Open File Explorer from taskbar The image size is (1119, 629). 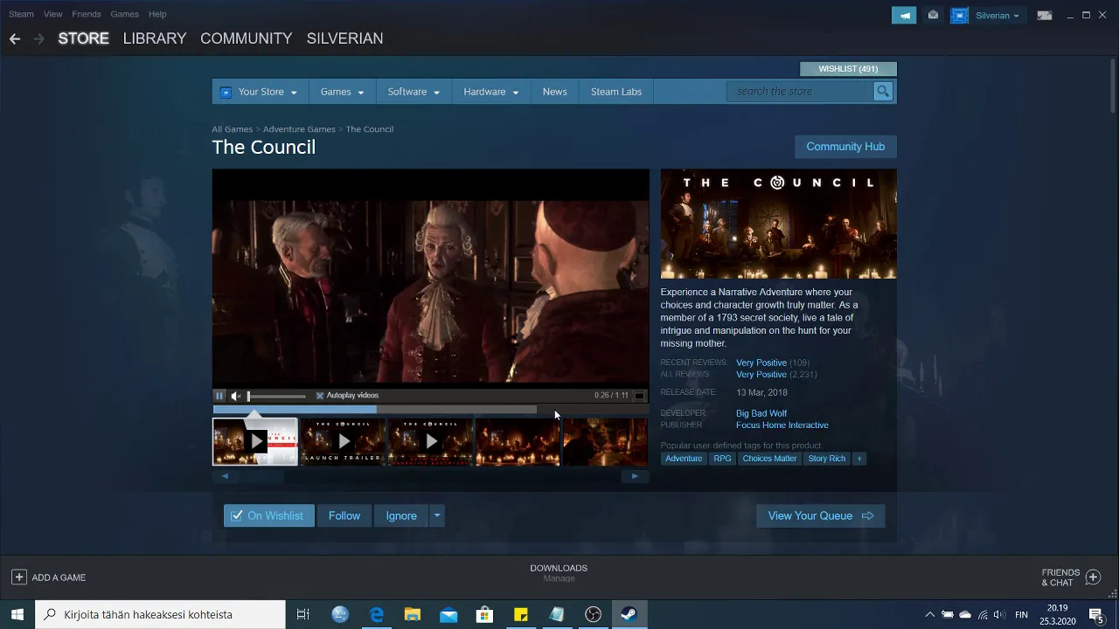tap(413, 614)
